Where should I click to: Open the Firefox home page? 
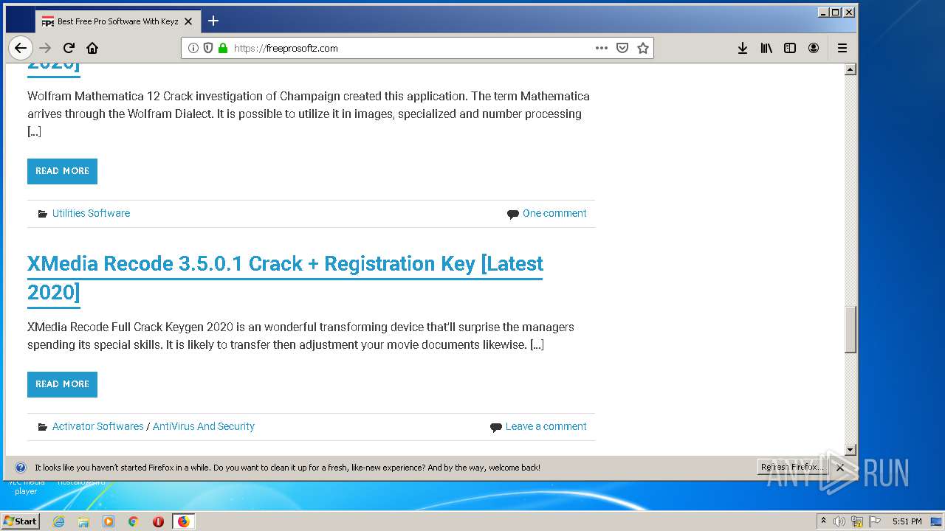(92, 48)
